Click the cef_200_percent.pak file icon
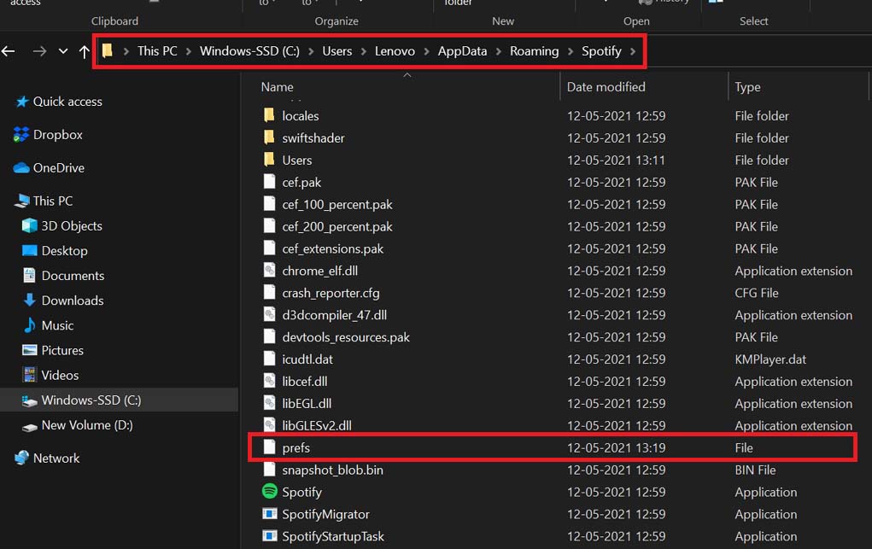The width and height of the screenshot is (872, 549). coord(269,225)
